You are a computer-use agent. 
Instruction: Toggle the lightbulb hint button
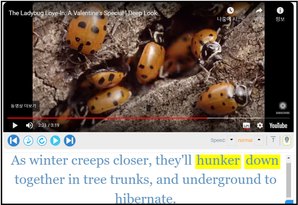[x=287, y=140]
